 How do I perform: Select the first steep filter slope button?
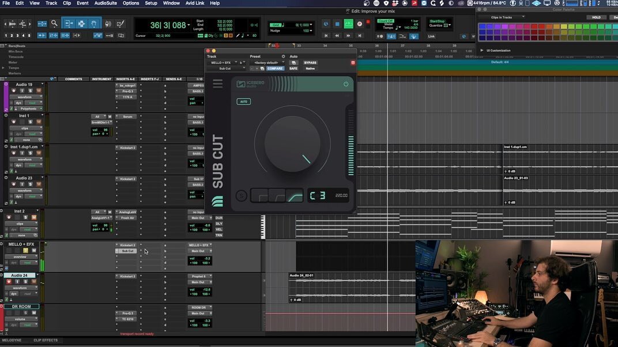[260, 196]
